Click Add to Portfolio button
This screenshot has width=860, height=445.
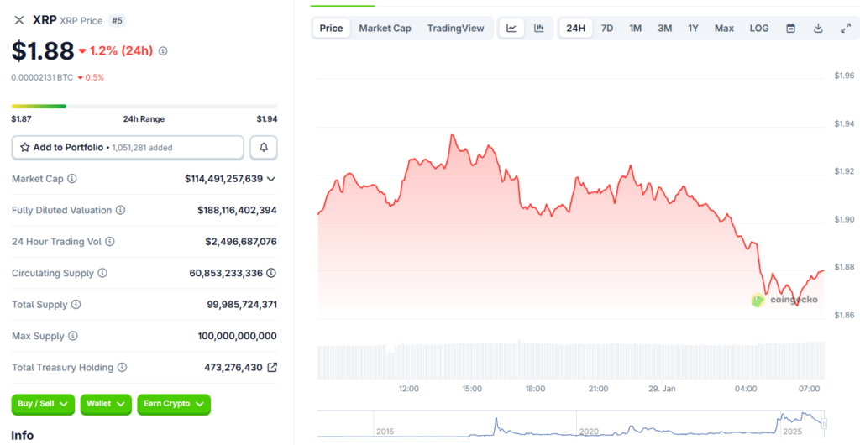click(128, 148)
